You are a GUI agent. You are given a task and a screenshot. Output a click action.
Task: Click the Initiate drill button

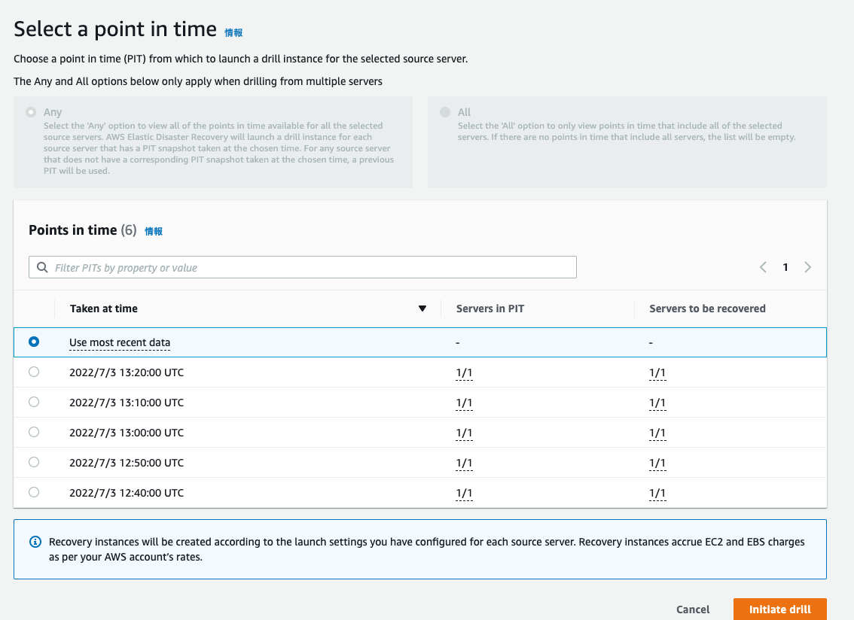(x=780, y=609)
